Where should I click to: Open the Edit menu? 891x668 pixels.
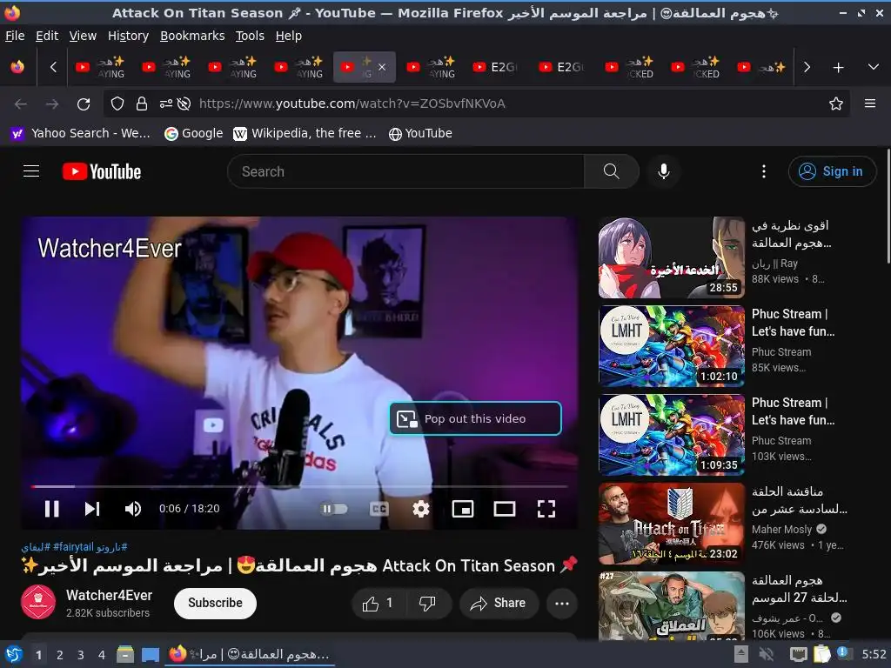(47, 36)
